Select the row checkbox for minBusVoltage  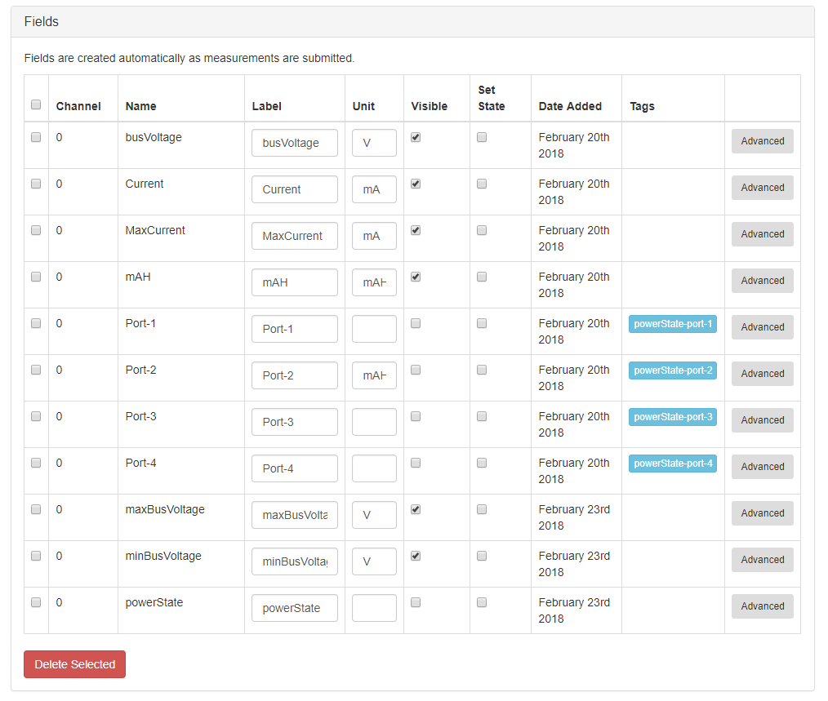point(36,557)
